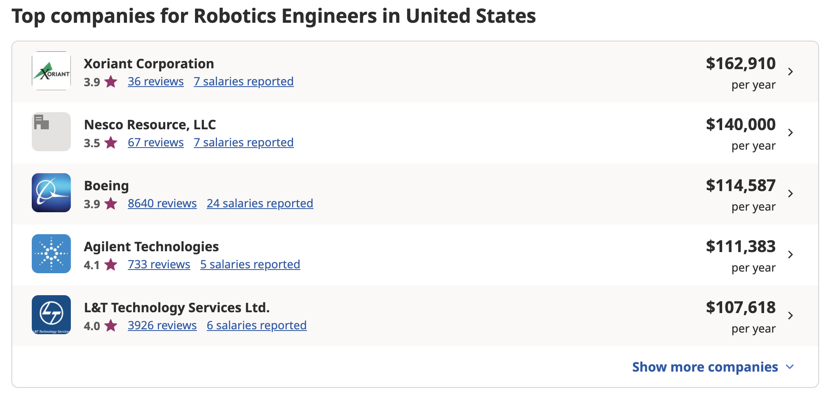Image resolution: width=828 pixels, height=396 pixels.
Task: Open the L&T Technology Services logo
Action: [x=51, y=315]
